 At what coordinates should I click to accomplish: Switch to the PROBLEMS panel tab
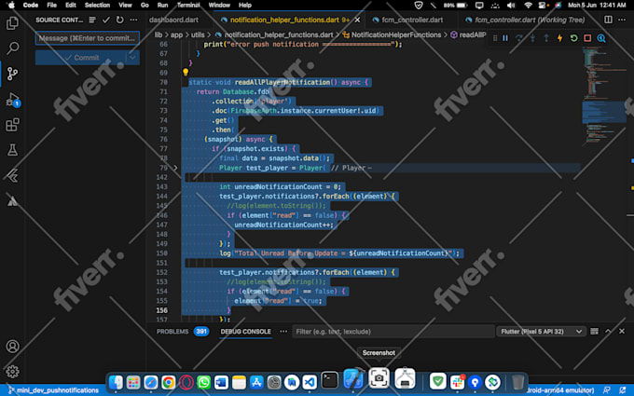(172, 332)
